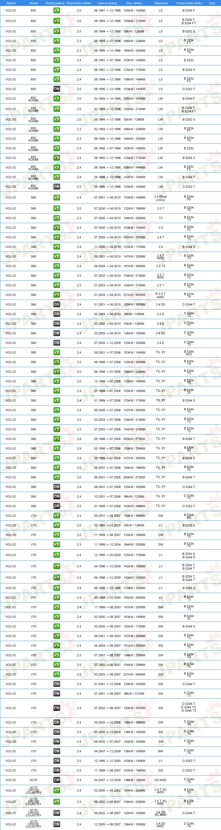Click the 'R 2,5 T AWD' body cell
The height and width of the screenshot is (830, 221).
click(x=160, y=295)
